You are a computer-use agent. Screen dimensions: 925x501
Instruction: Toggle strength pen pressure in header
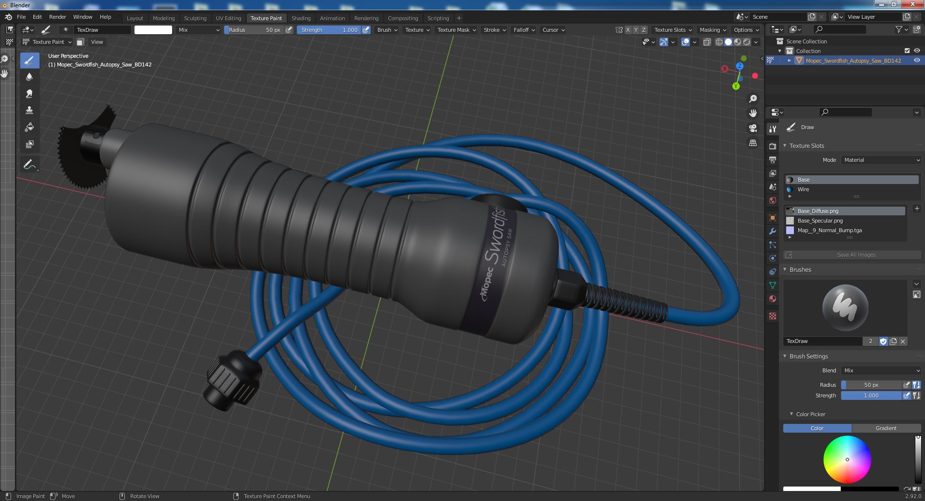(x=366, y=30)
